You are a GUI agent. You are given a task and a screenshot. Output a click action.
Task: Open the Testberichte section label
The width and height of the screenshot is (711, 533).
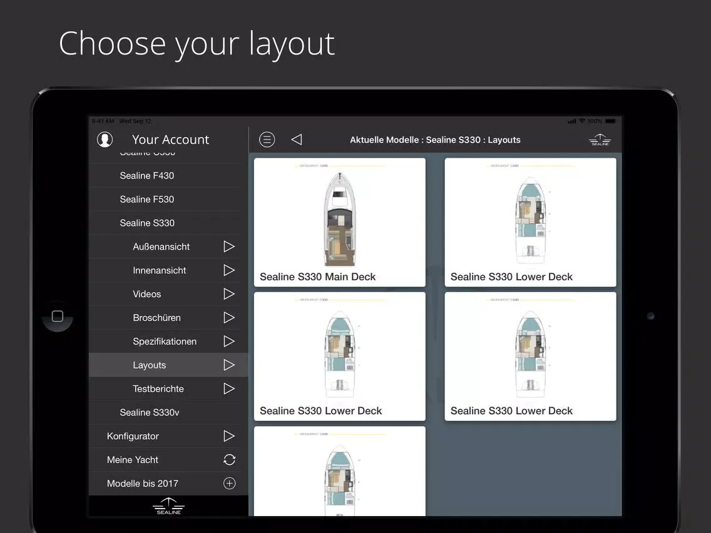click(158, 389)
